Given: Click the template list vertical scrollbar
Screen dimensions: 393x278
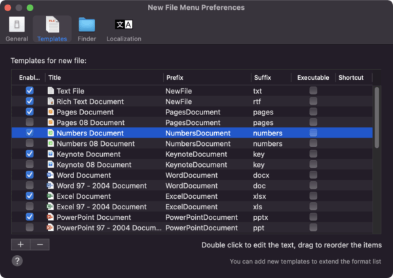Looking at the screenshot, I should (x=377, y=118).
